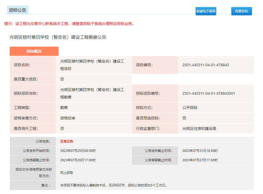This screenshot has height=194, width=263.
Task: Select question deadline 2023年07月26日17:00时
Action: click(78, 160)
